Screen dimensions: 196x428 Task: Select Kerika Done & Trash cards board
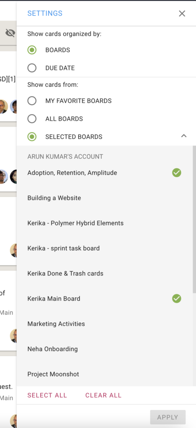104,273
